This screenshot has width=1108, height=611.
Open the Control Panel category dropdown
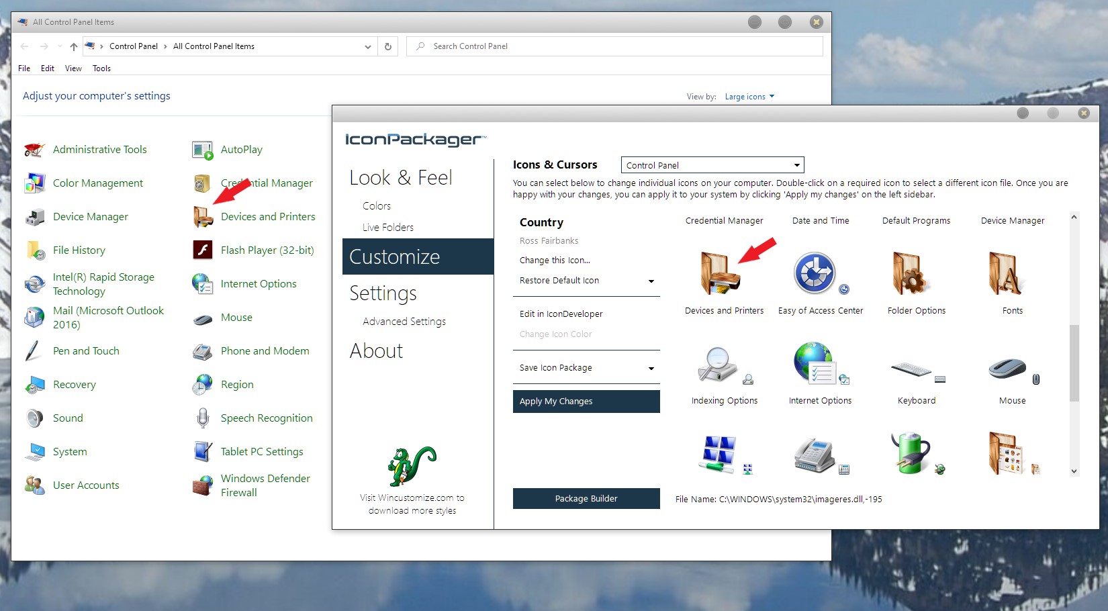click(712, 165)
